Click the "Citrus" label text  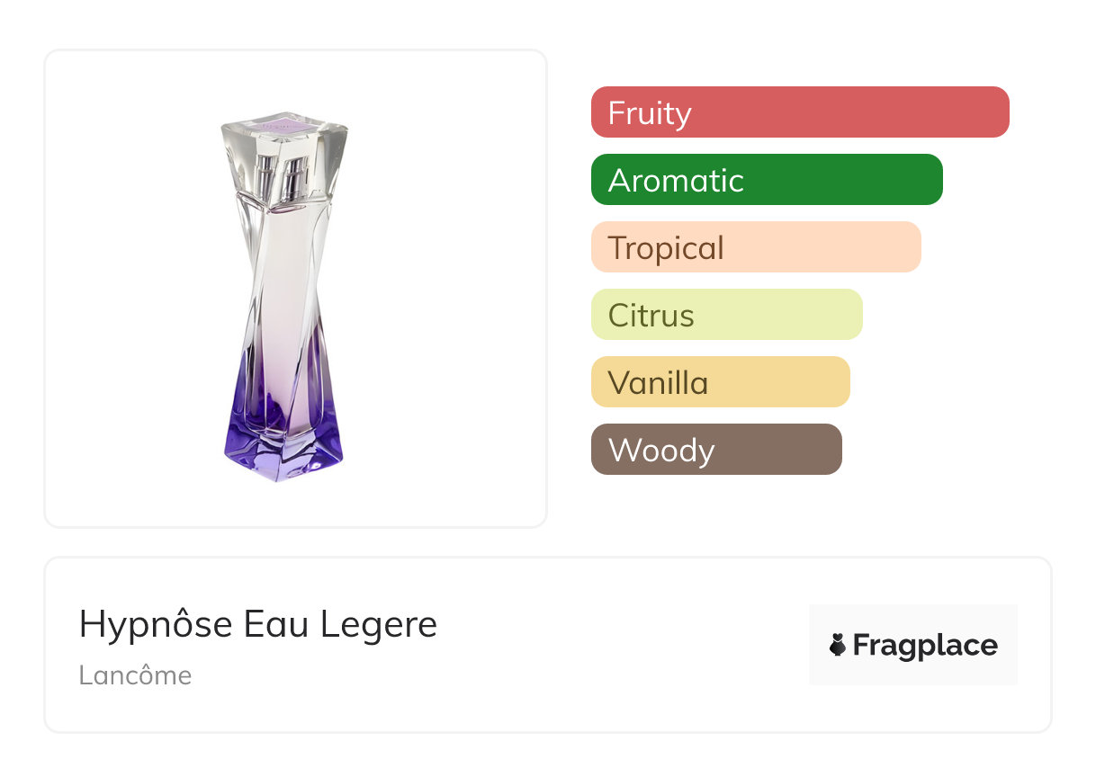pos(651,316)
